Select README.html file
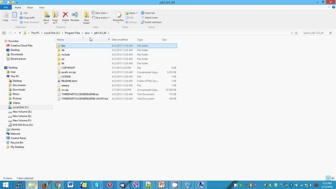 point(117,81)
